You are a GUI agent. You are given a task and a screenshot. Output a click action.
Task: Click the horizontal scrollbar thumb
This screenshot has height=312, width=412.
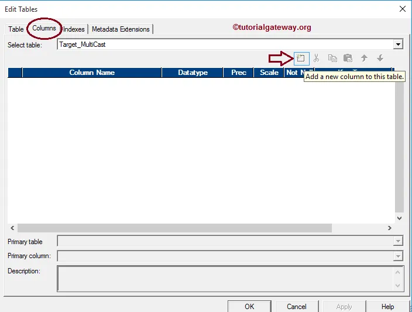175,228
